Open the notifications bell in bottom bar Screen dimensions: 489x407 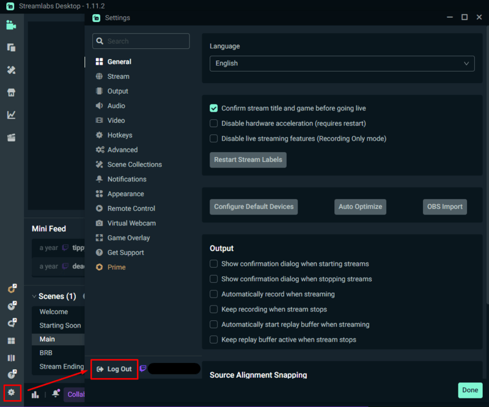56,393
